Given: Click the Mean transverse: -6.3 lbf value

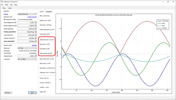Looking at the screenshot, I should (47, 59).
